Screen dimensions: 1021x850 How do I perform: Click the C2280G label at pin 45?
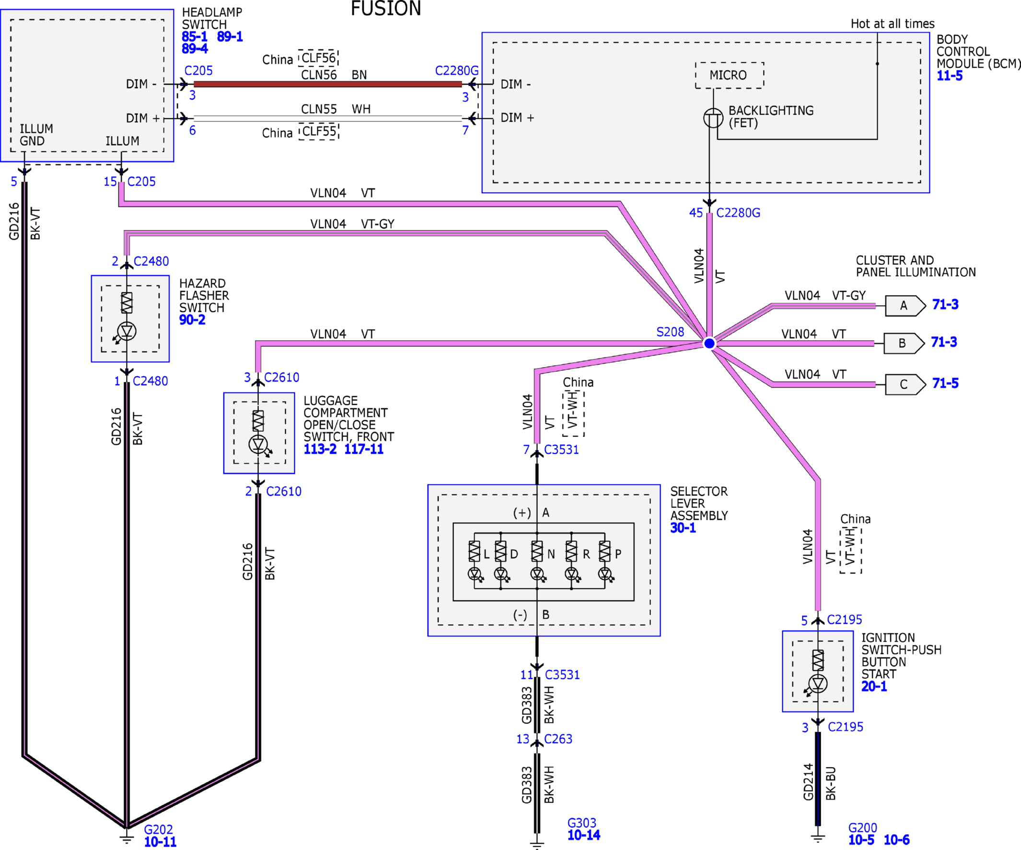point(738,213)
